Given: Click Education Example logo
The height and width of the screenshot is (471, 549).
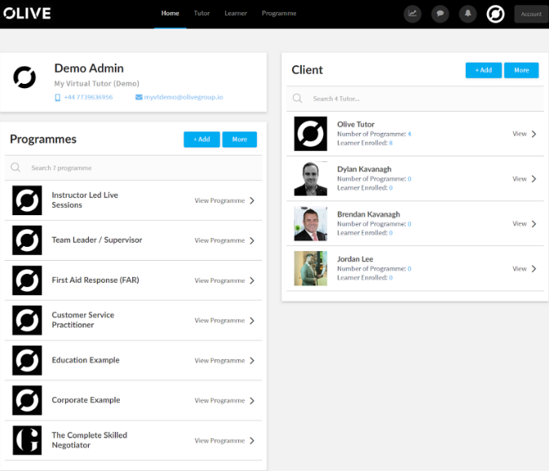Looking at the screenshot, I should [27, 360].
